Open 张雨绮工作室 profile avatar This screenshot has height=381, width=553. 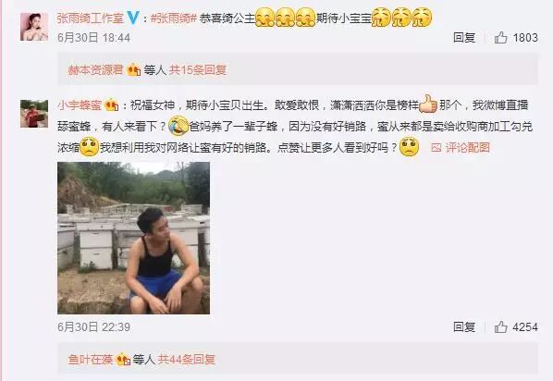point(34,27)
